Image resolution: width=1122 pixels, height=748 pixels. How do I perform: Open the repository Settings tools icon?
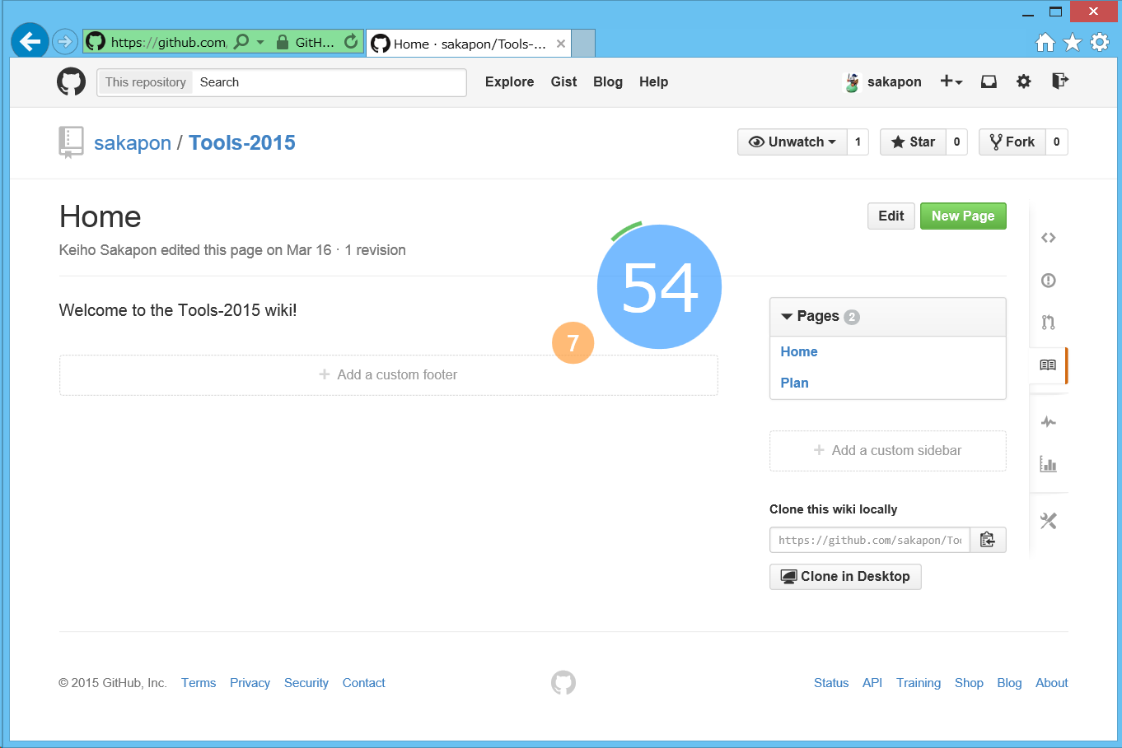1048,521
